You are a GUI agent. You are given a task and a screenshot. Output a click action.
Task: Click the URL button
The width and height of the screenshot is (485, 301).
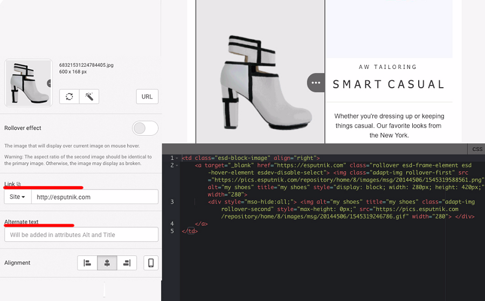[x=147, y=97]
